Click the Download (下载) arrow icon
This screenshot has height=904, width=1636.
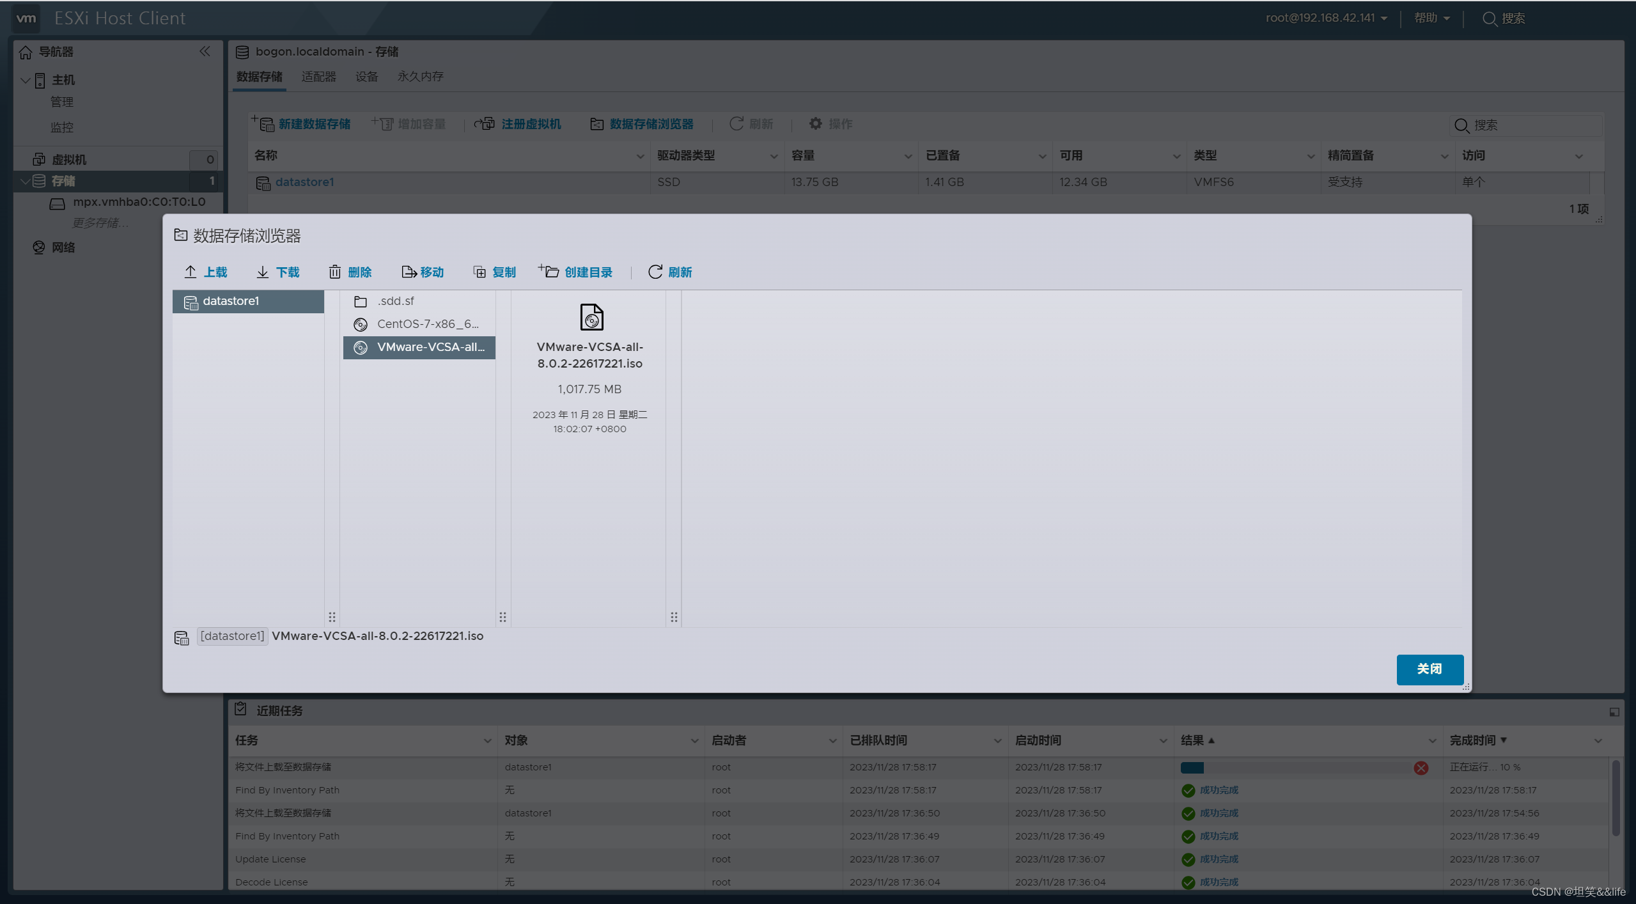263,272
